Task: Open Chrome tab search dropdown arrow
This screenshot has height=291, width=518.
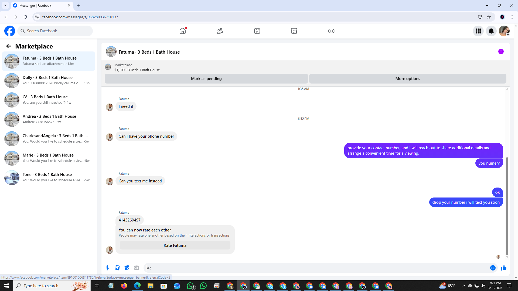Action: coord(5,5)
